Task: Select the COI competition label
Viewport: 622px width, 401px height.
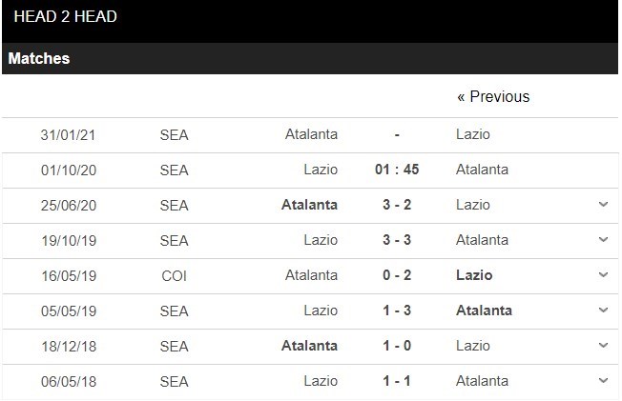Action: 175,275
